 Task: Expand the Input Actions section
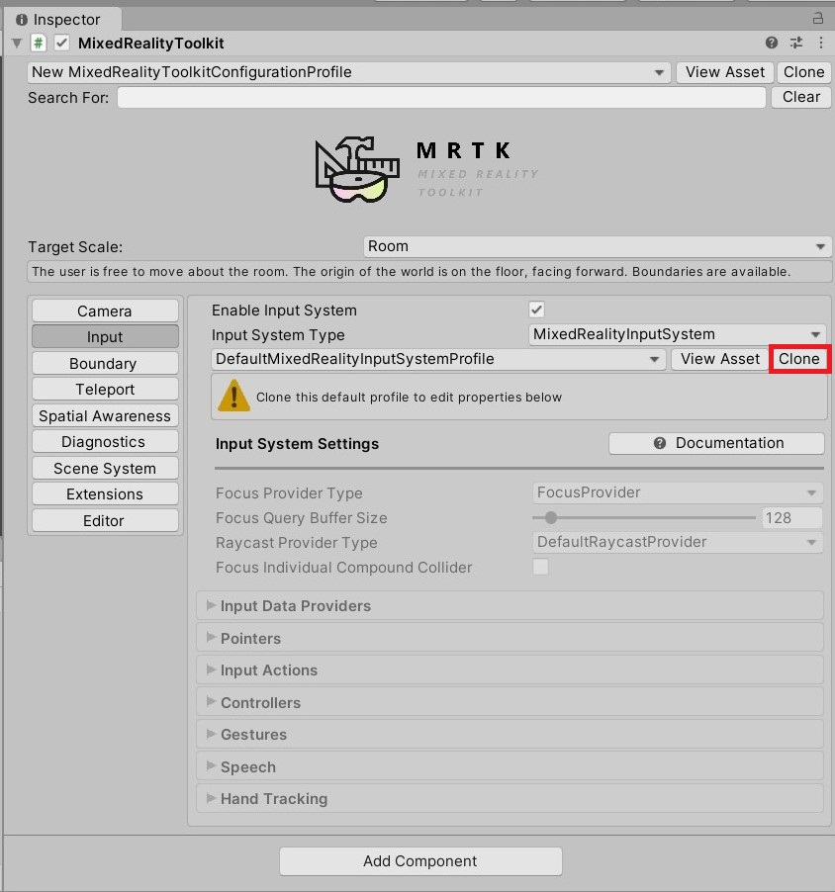click(x=510, y=670)
